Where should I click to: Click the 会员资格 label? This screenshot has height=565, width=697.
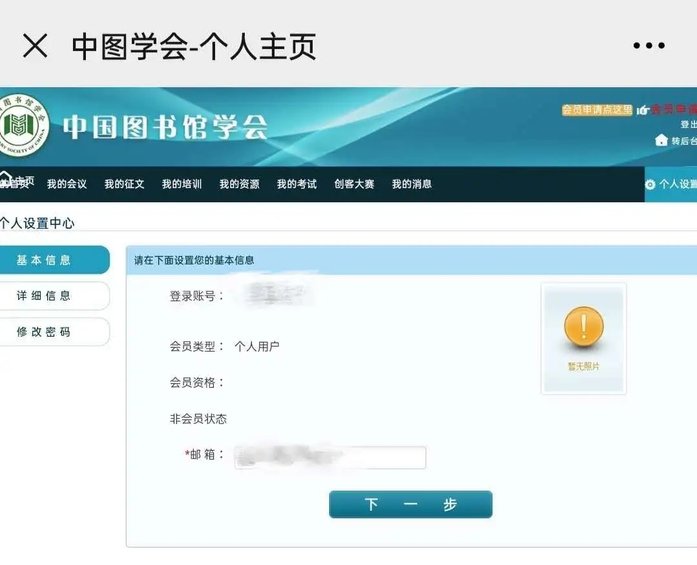click(196, 383)
